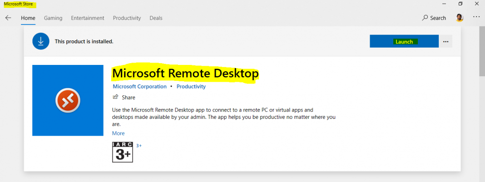Click the Microsoft Remote Desktop title text
The height and width of the screenshot is (182, 485).
185,74
